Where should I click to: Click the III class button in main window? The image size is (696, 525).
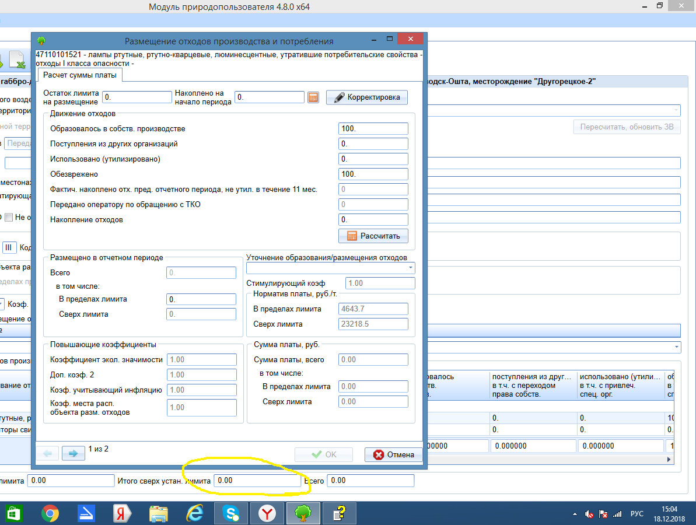click(9, 247)
